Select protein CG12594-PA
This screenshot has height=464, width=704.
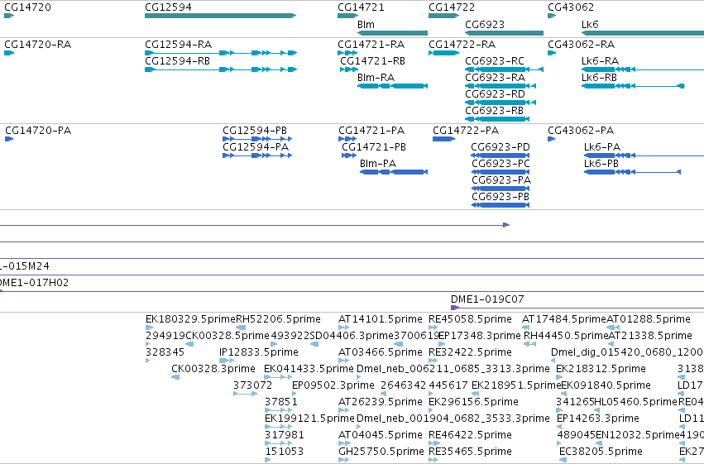[257, 155]
